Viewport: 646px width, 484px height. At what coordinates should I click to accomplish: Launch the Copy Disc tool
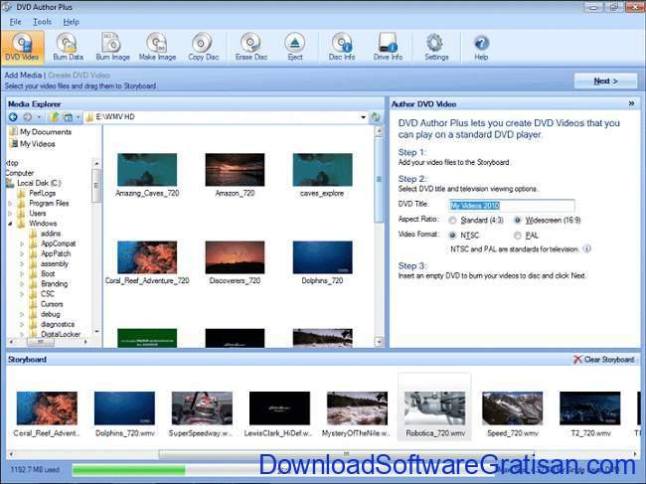pos(203,47)
